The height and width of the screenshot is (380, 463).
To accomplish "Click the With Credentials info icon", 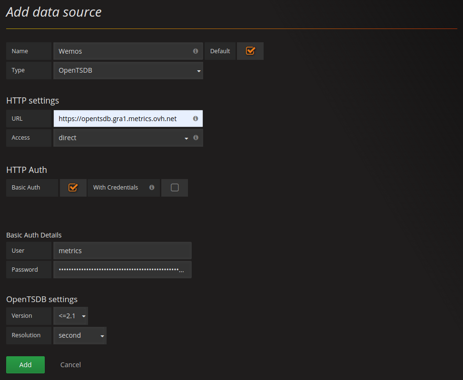I will click(x=151, y=187).
